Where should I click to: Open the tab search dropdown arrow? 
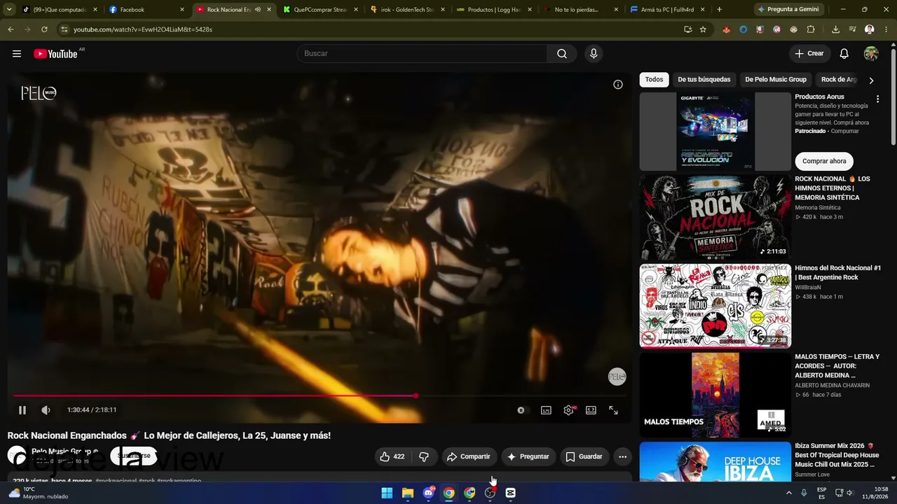[9, 10]
